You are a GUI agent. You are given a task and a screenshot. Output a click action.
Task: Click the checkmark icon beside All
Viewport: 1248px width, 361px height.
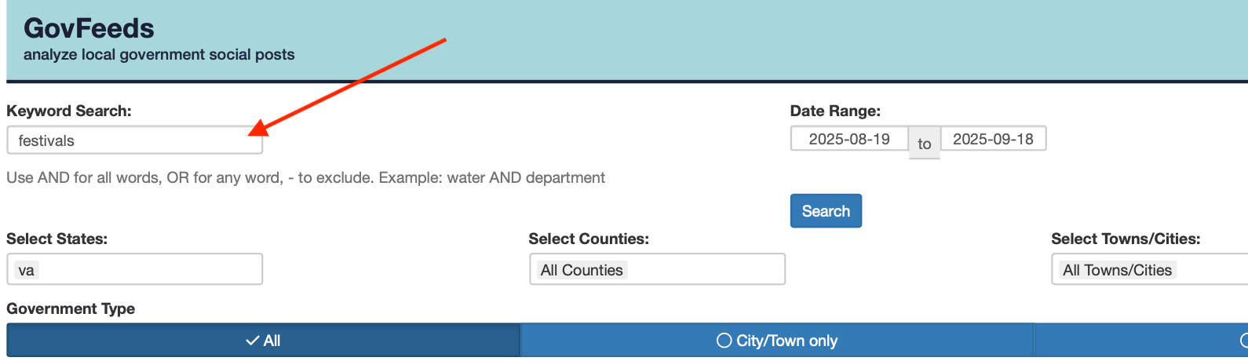point(253,341)
